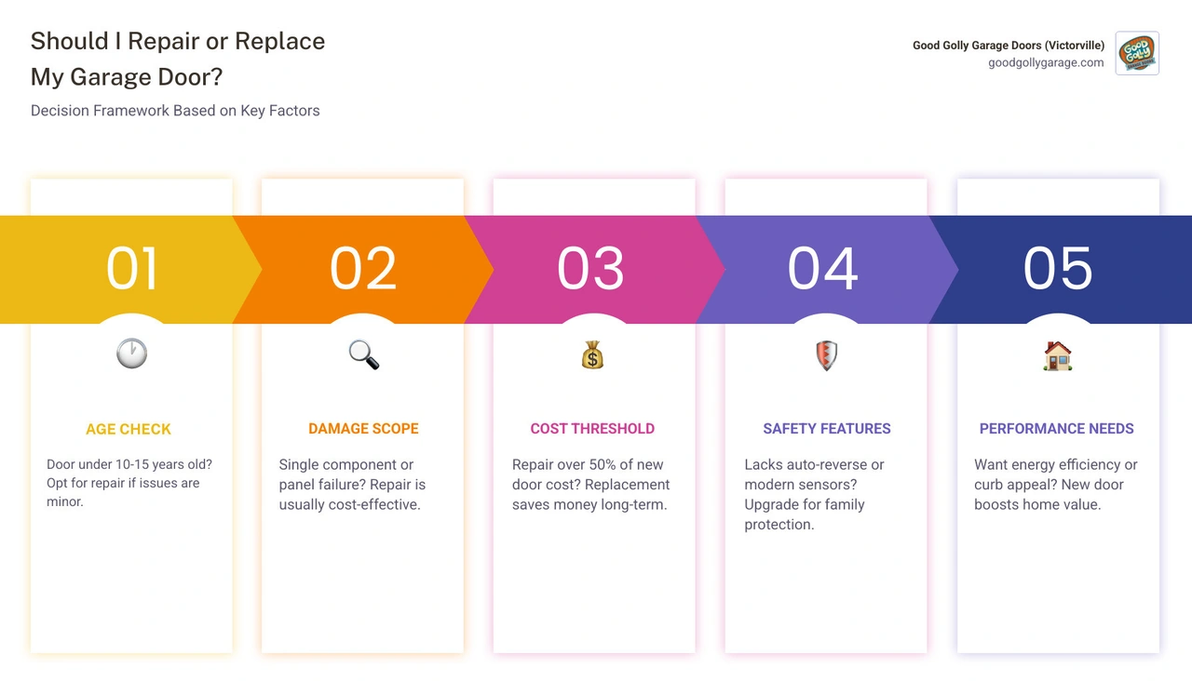
Task: Select the step 04 arrow banner
Action: (826, 270)
